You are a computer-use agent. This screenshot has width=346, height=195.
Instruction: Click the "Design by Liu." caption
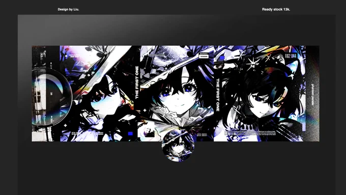point(68,10)
